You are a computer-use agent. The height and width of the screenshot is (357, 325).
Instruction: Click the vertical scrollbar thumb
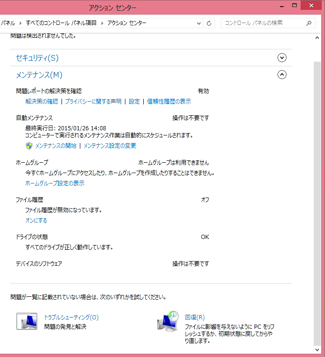click(317, 203)
